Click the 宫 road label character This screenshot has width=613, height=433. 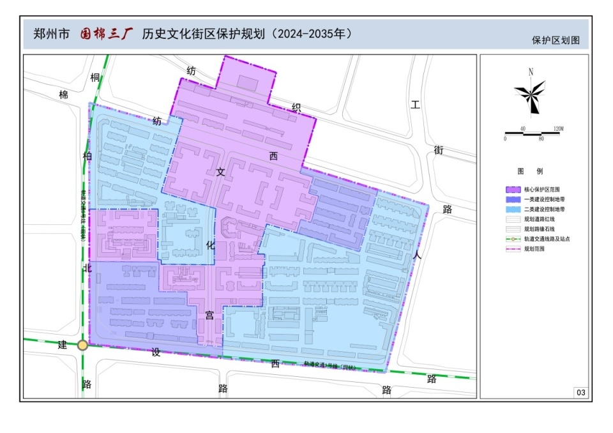209,315
